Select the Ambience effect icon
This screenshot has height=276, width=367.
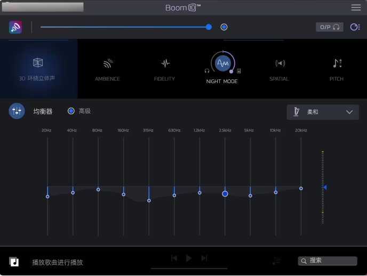point(108,63)
